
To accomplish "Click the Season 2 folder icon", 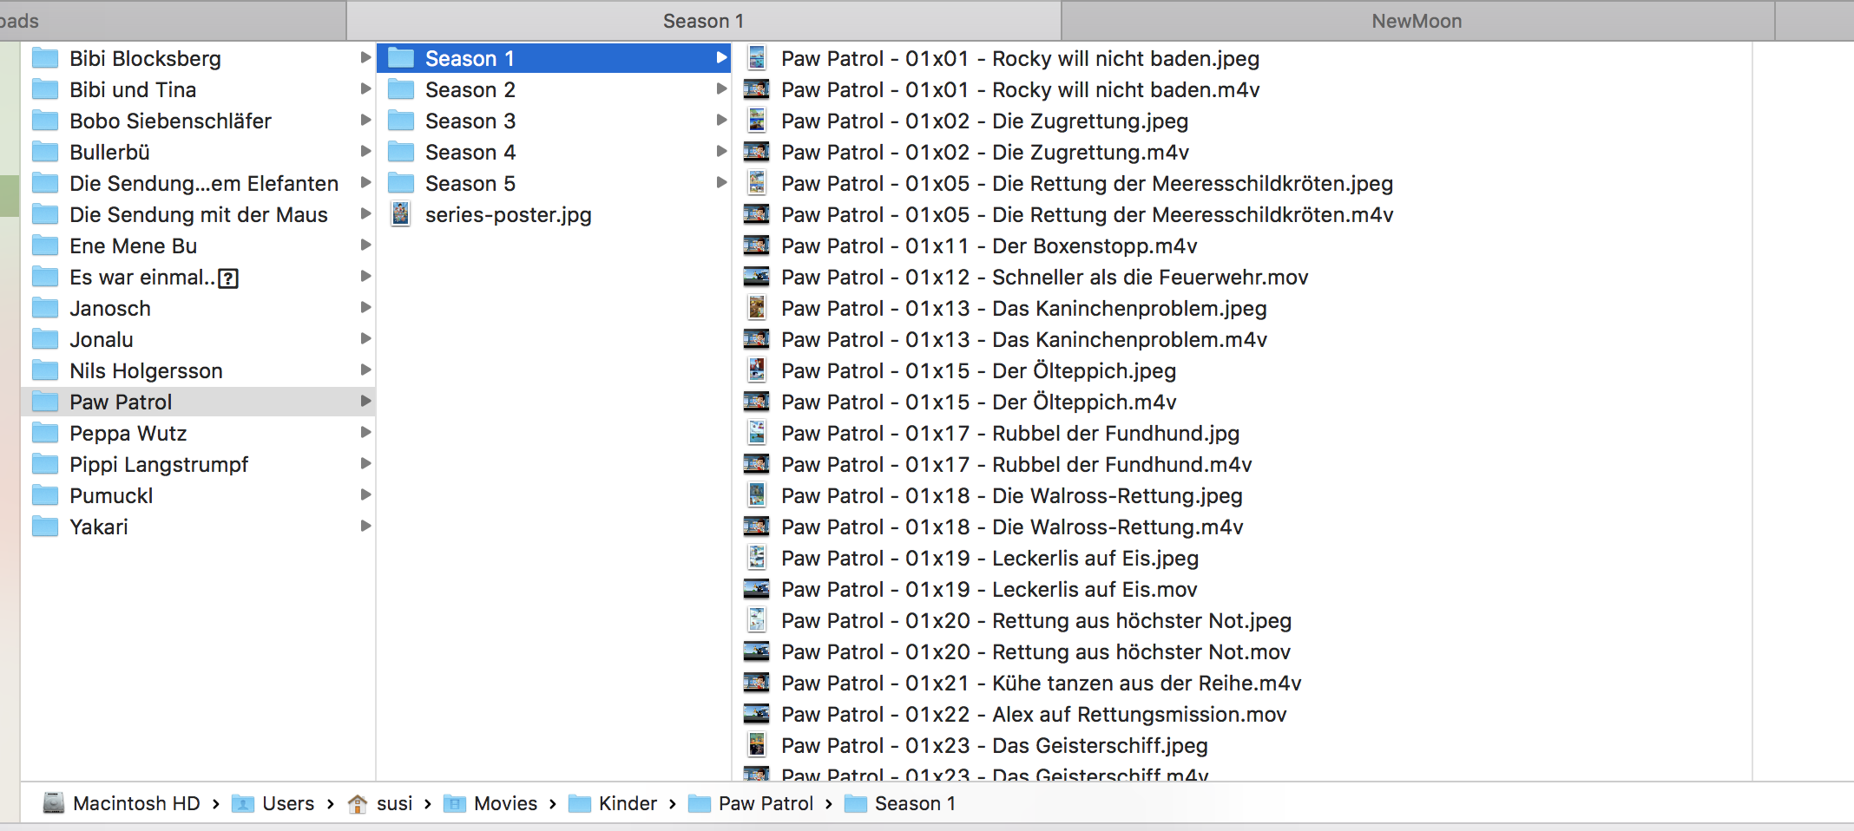I will click(x=401, y=89).
